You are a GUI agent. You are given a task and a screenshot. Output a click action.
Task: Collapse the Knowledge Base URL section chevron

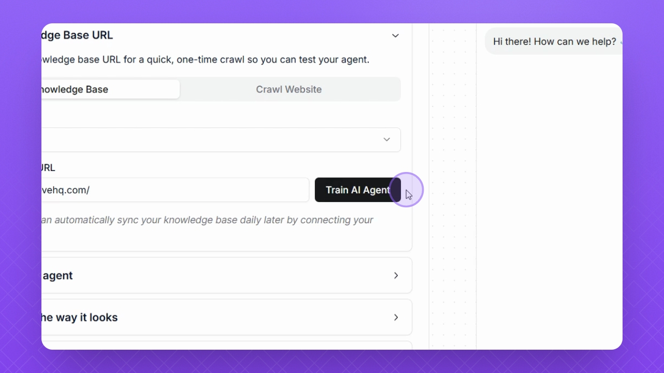[395, 36]
